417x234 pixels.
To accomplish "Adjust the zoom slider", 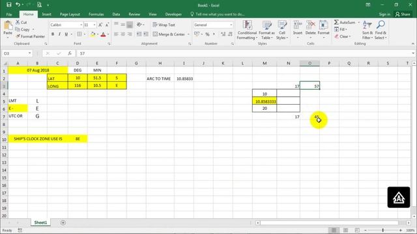I will 383,230.
